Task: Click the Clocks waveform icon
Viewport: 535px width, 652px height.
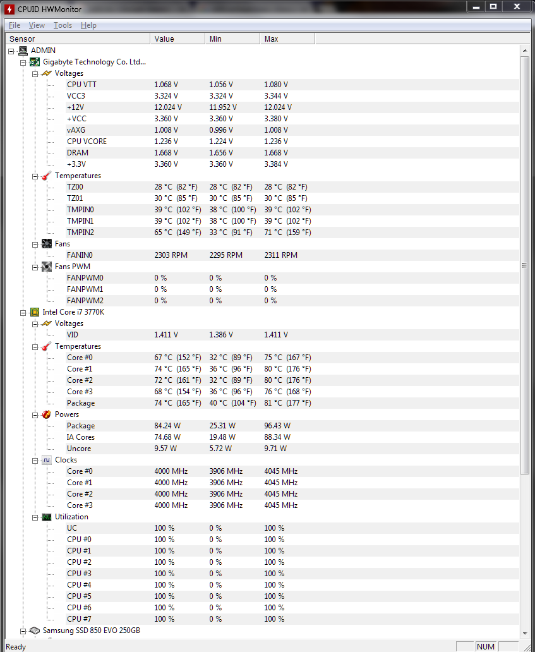Action: pos(47,460)
